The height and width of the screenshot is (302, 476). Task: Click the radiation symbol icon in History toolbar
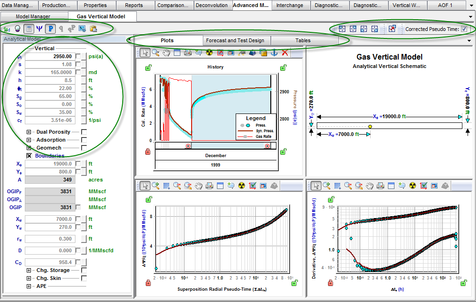209,53
